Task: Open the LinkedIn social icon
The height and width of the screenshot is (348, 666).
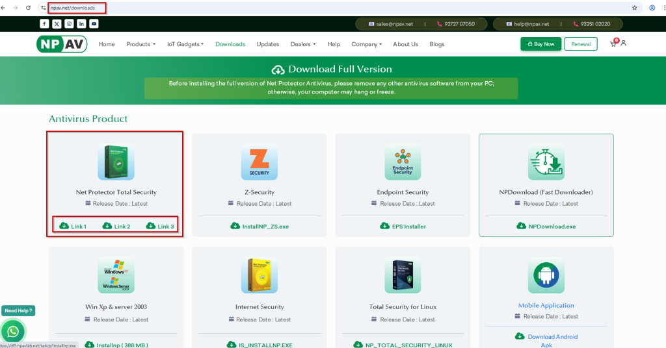Action: point(81,23)
